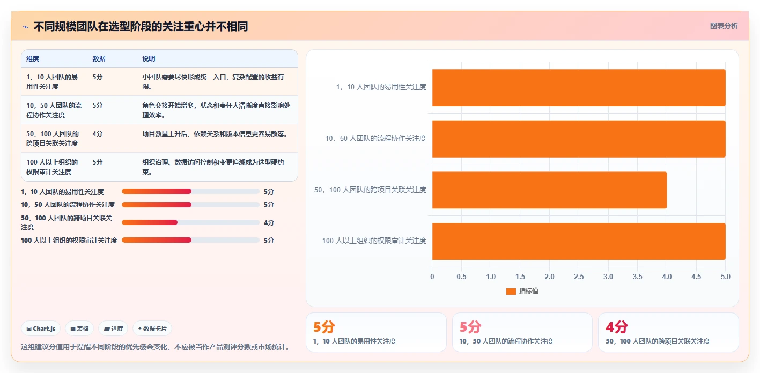Click description starting with 角色交接开始增多

(216, 110)
